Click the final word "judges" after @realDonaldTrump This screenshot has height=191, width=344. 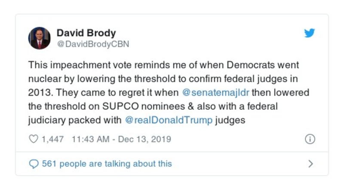click(230, 120)
